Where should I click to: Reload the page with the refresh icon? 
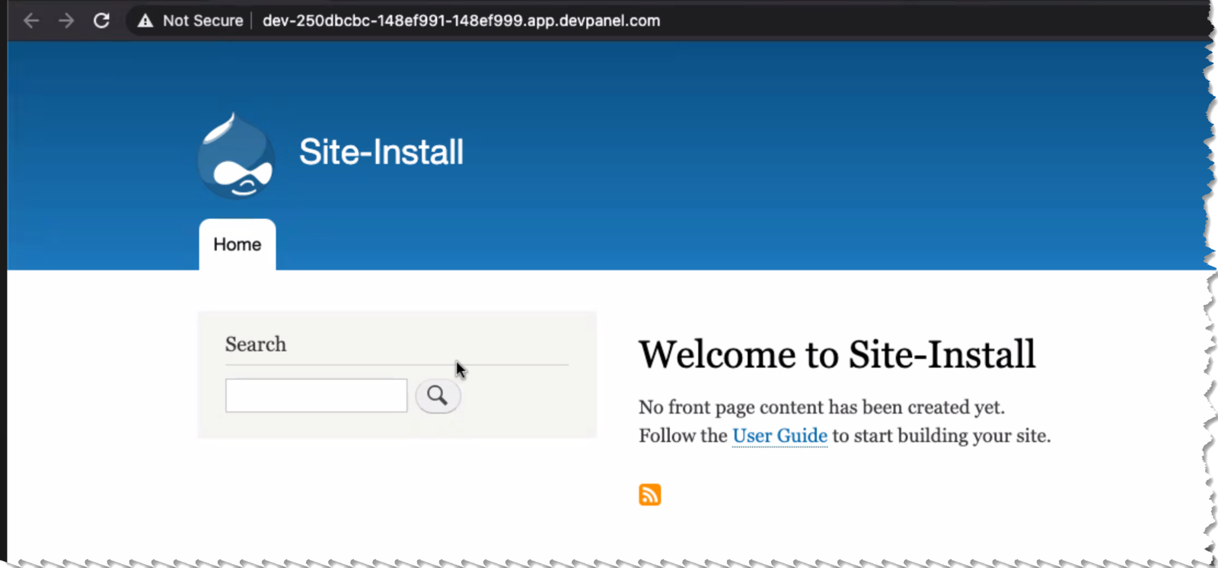click(101, 21)
